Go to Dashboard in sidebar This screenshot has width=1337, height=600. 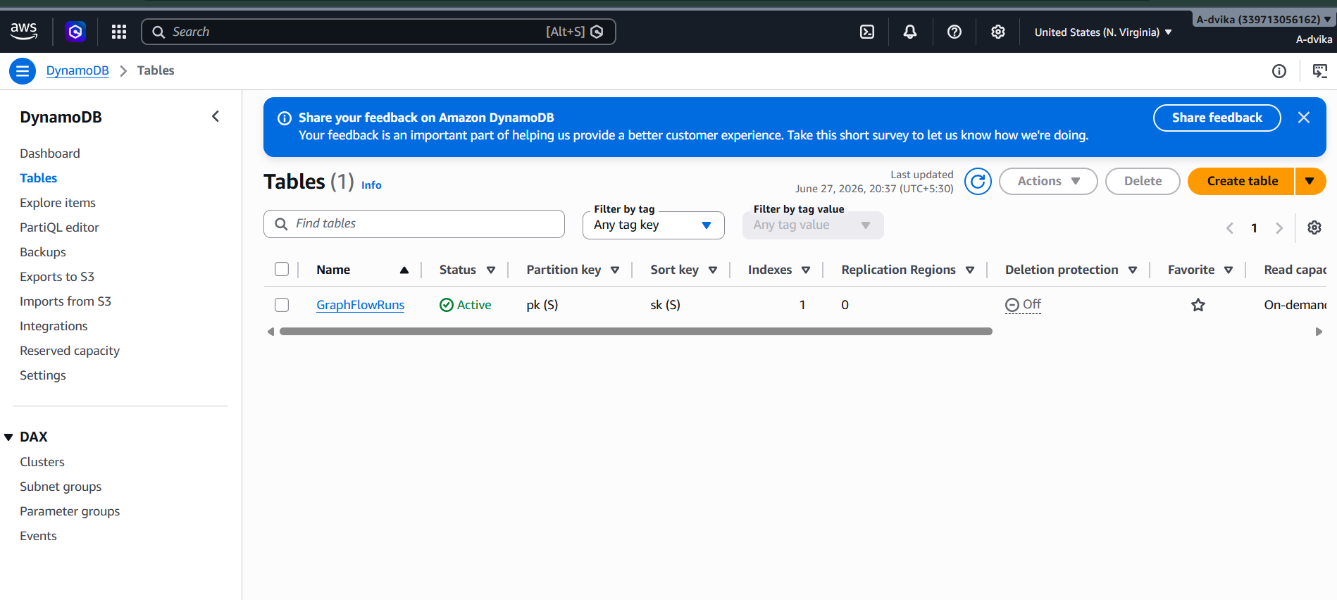pos(50,154)
